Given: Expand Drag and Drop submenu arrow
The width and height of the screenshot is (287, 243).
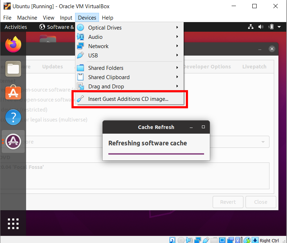Looking at the screenshot, I should 177,86.
